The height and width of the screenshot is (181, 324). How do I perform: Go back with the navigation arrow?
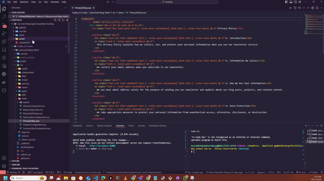coord(108,2)
